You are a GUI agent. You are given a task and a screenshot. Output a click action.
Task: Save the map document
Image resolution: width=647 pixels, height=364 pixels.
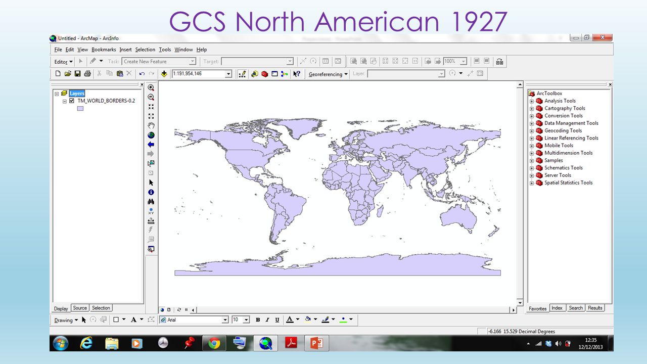77,74
